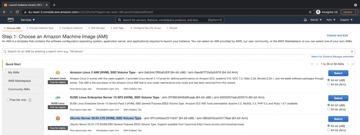This screenshot has width=360, height=135.
Task: Click the site lock icon in address bar
Action: tap(25, 12)
